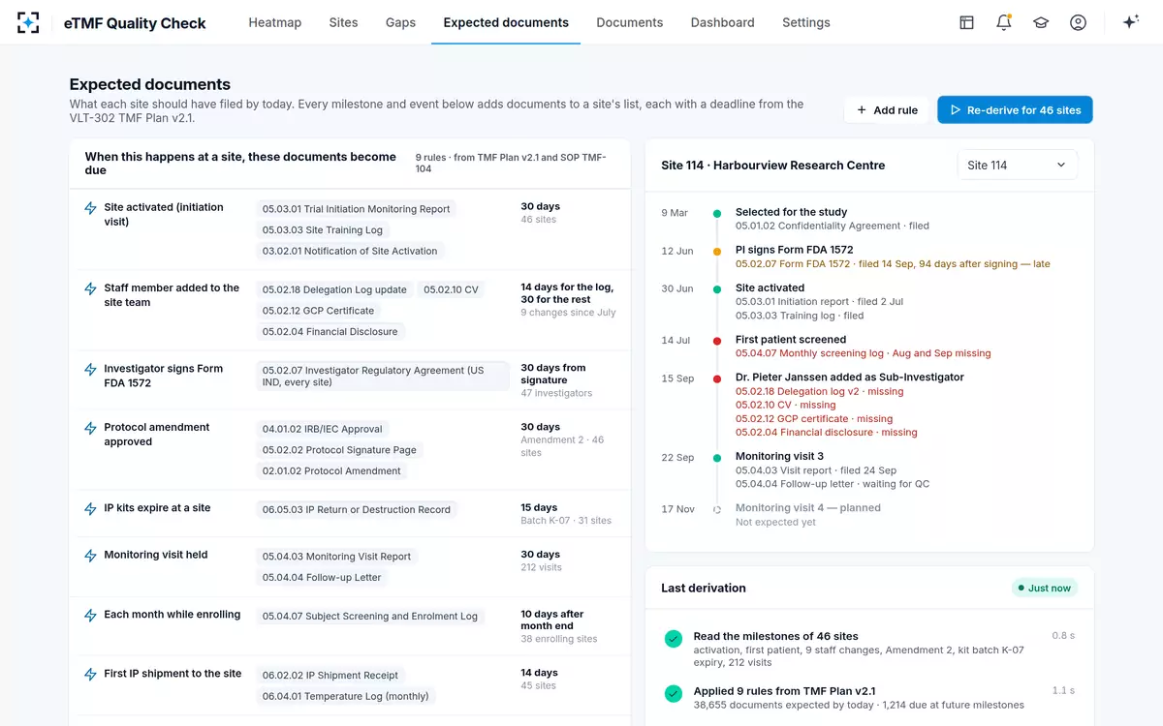This screenshot has height=726, width=1163.
Task: Open the graduation cap learning icon
Action: point(1041,22)
